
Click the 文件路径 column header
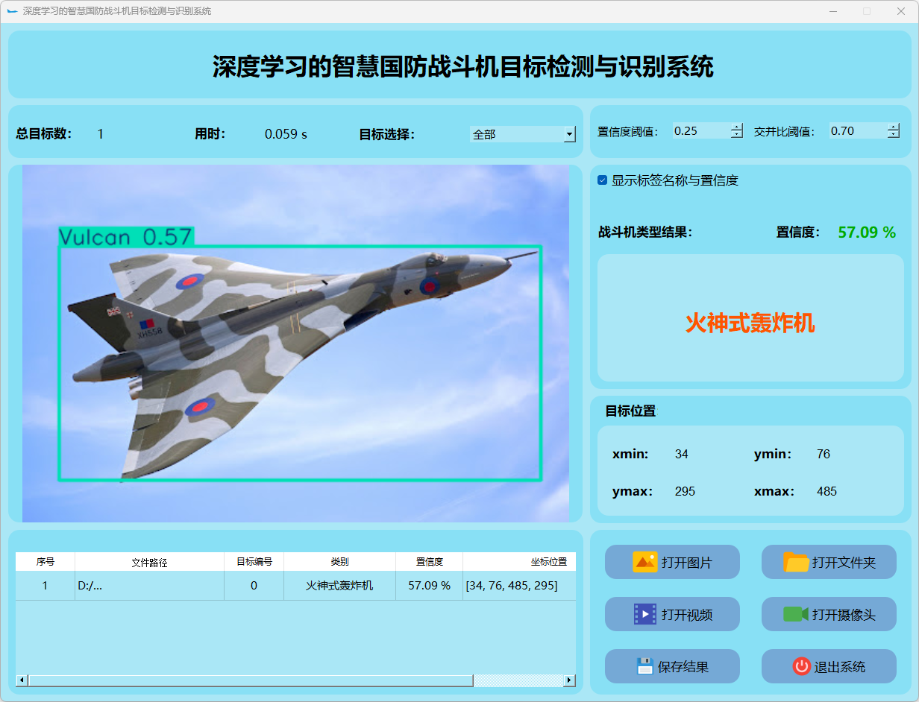[150, 562]
